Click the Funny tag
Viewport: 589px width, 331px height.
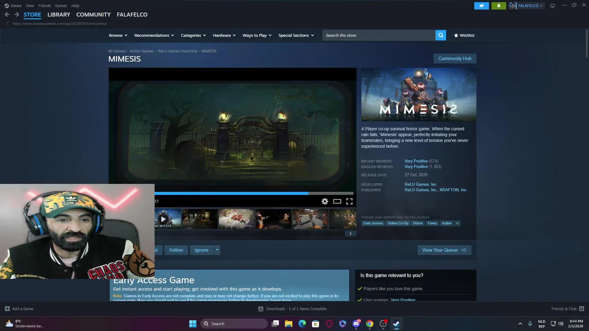click(x=432, y=223)
